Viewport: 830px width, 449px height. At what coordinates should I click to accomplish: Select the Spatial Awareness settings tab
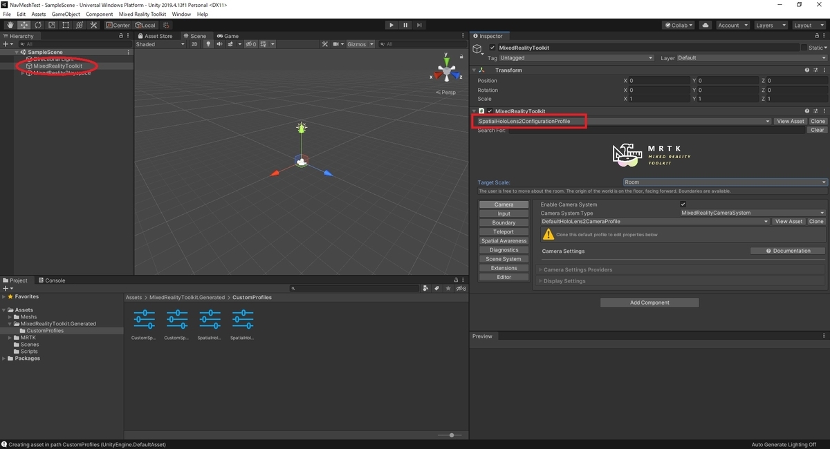tap(504, 241)
